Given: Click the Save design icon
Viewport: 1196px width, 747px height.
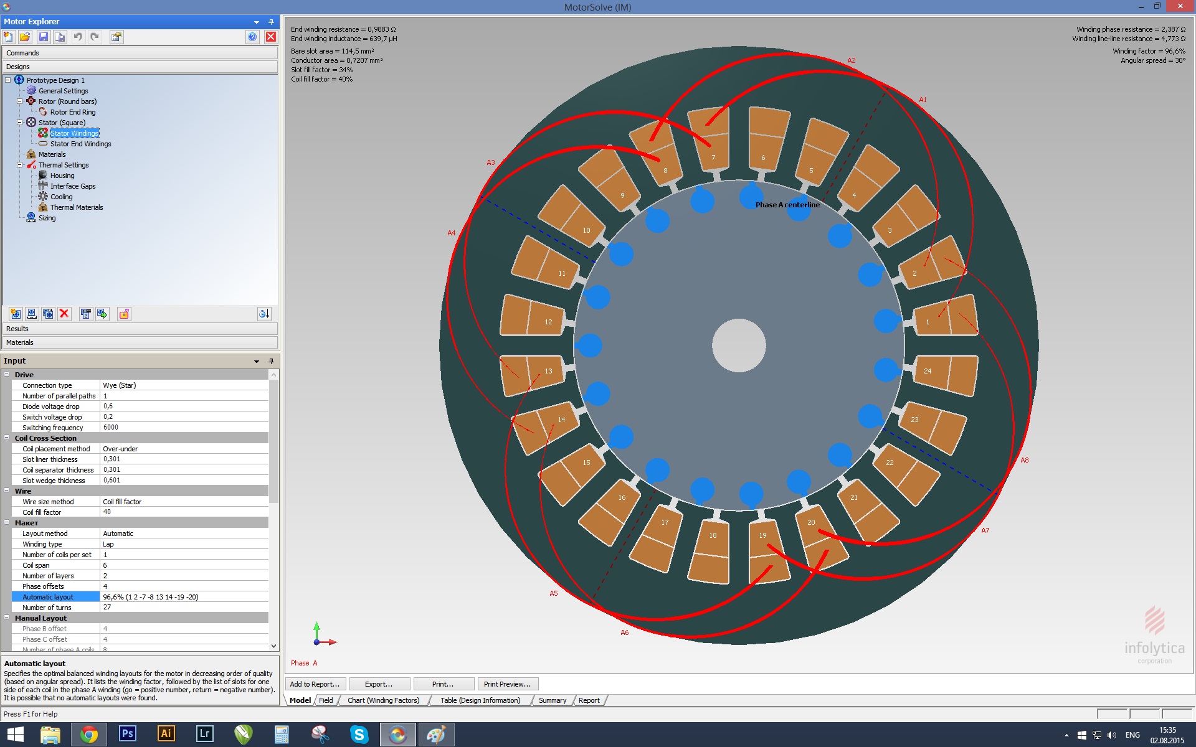Looking at the screenshot, I should pyautogui.click(x=43, y=37).
